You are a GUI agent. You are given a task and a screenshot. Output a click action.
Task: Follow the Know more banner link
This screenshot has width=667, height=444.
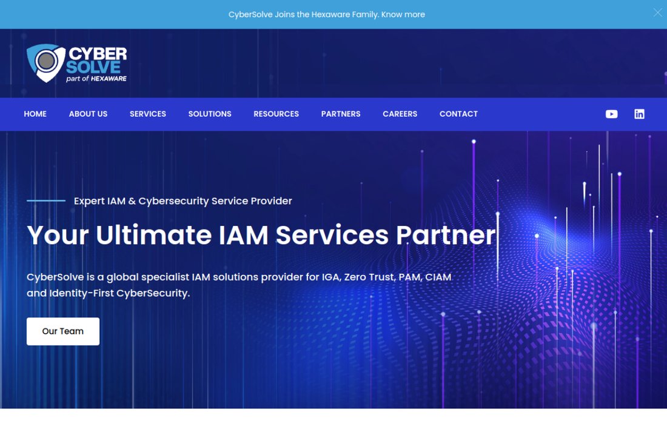(x=403, y=15)
